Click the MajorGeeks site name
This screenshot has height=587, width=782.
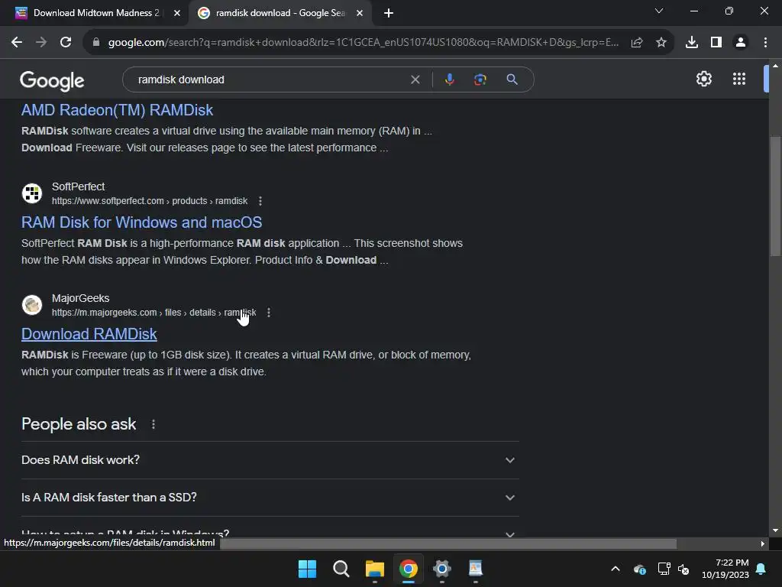[80, 298]
